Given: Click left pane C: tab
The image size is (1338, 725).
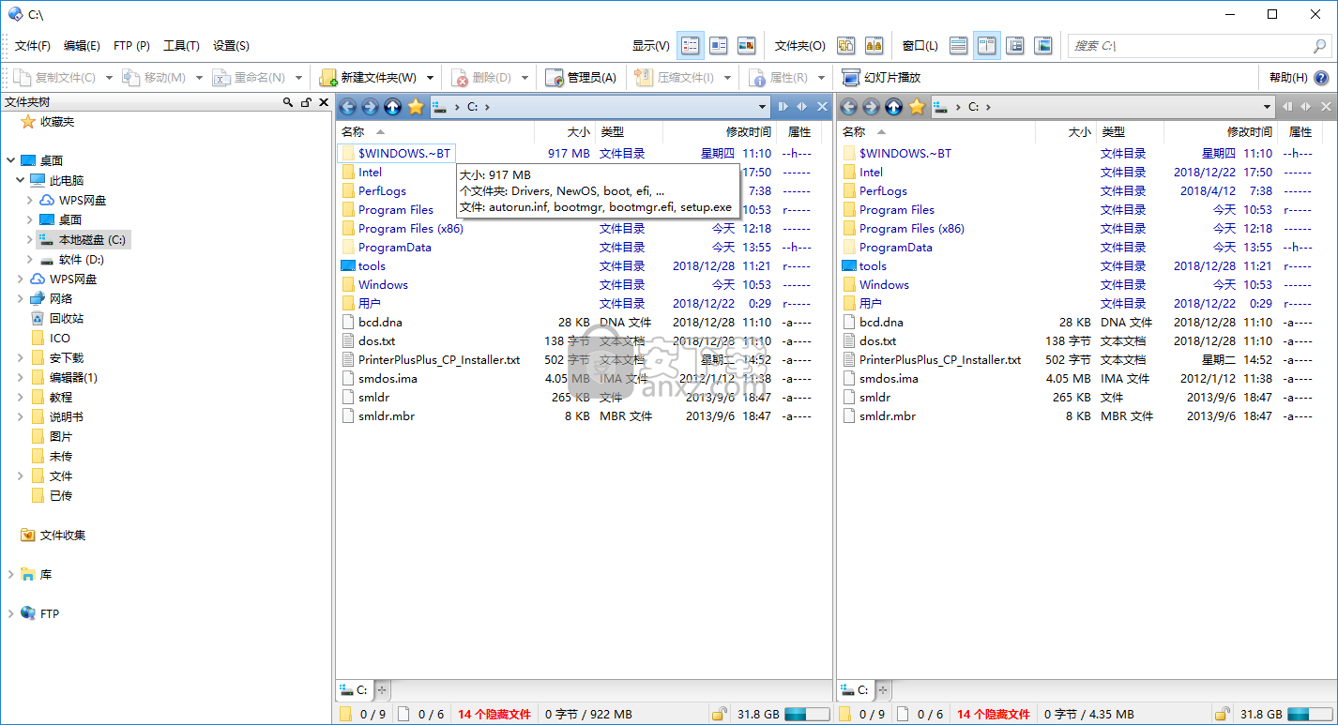Looking at the screenshot, I should point(356,690).
